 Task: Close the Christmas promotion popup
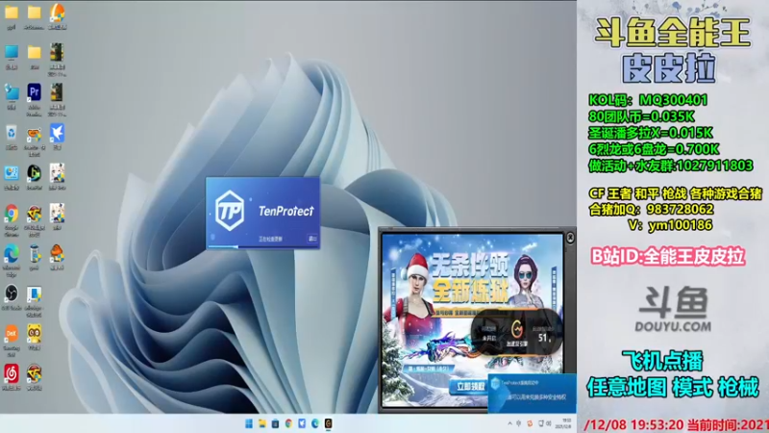coord(570,238)
